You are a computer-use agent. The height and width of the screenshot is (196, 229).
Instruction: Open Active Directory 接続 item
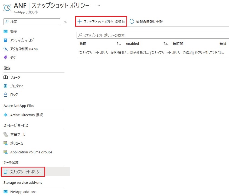[x=27, y=115]
